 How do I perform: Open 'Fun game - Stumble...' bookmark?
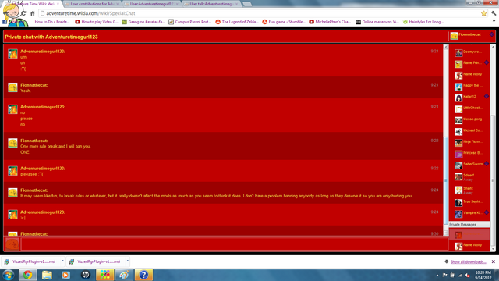[284, 22]
